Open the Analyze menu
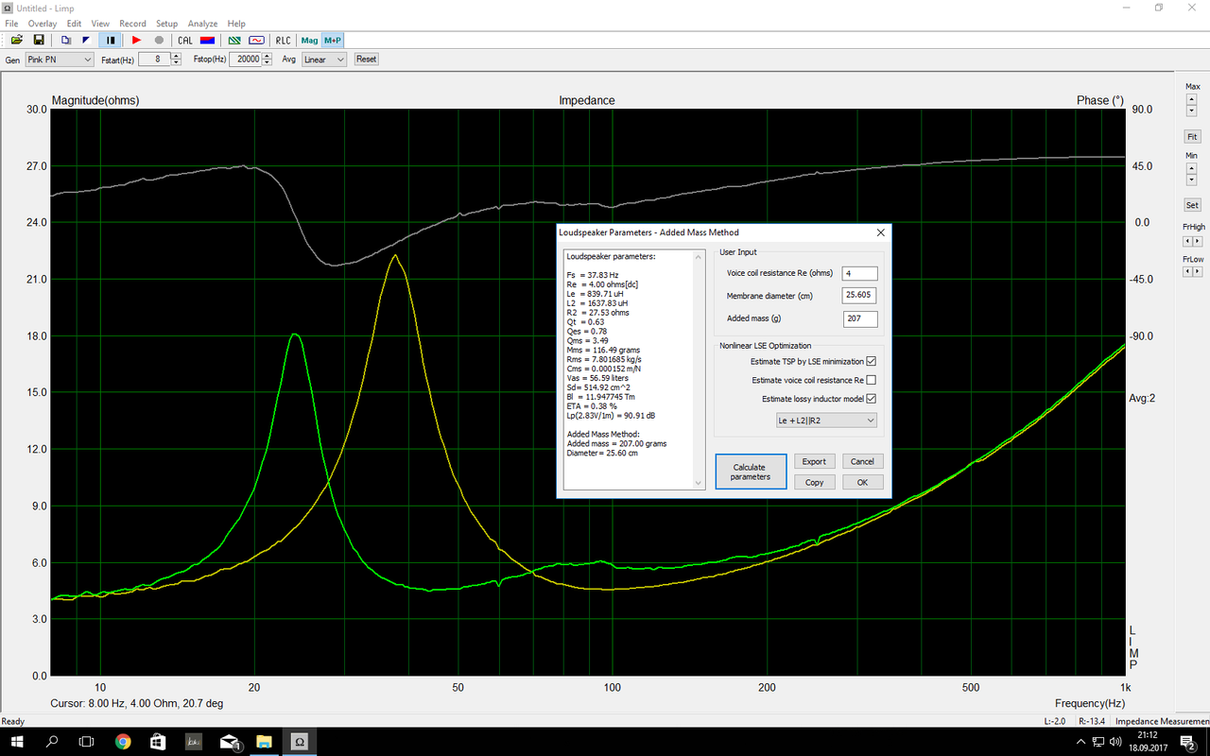The height and width of the screenshot is (756, 1210). click(x=202, y=24)
